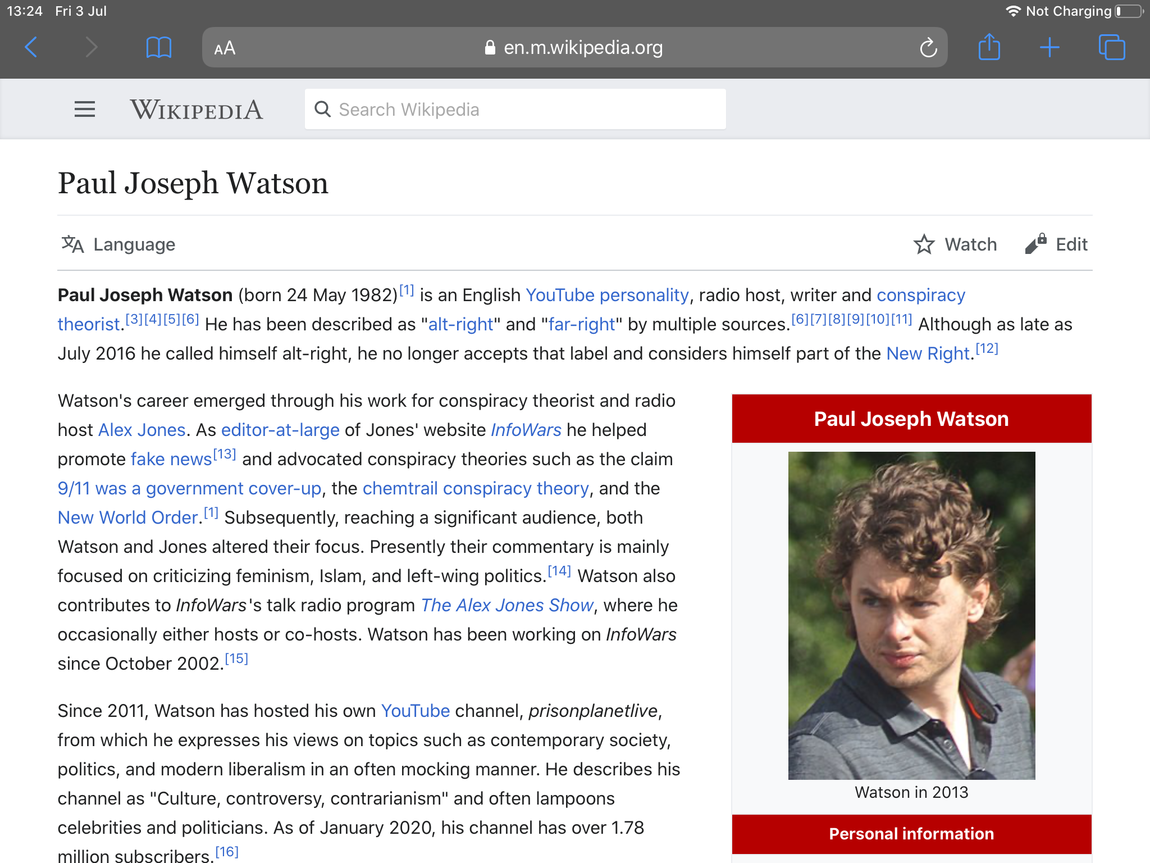Open the Language button label
The height and width of the screenshot is (863, 1150).
pos(134,244)
